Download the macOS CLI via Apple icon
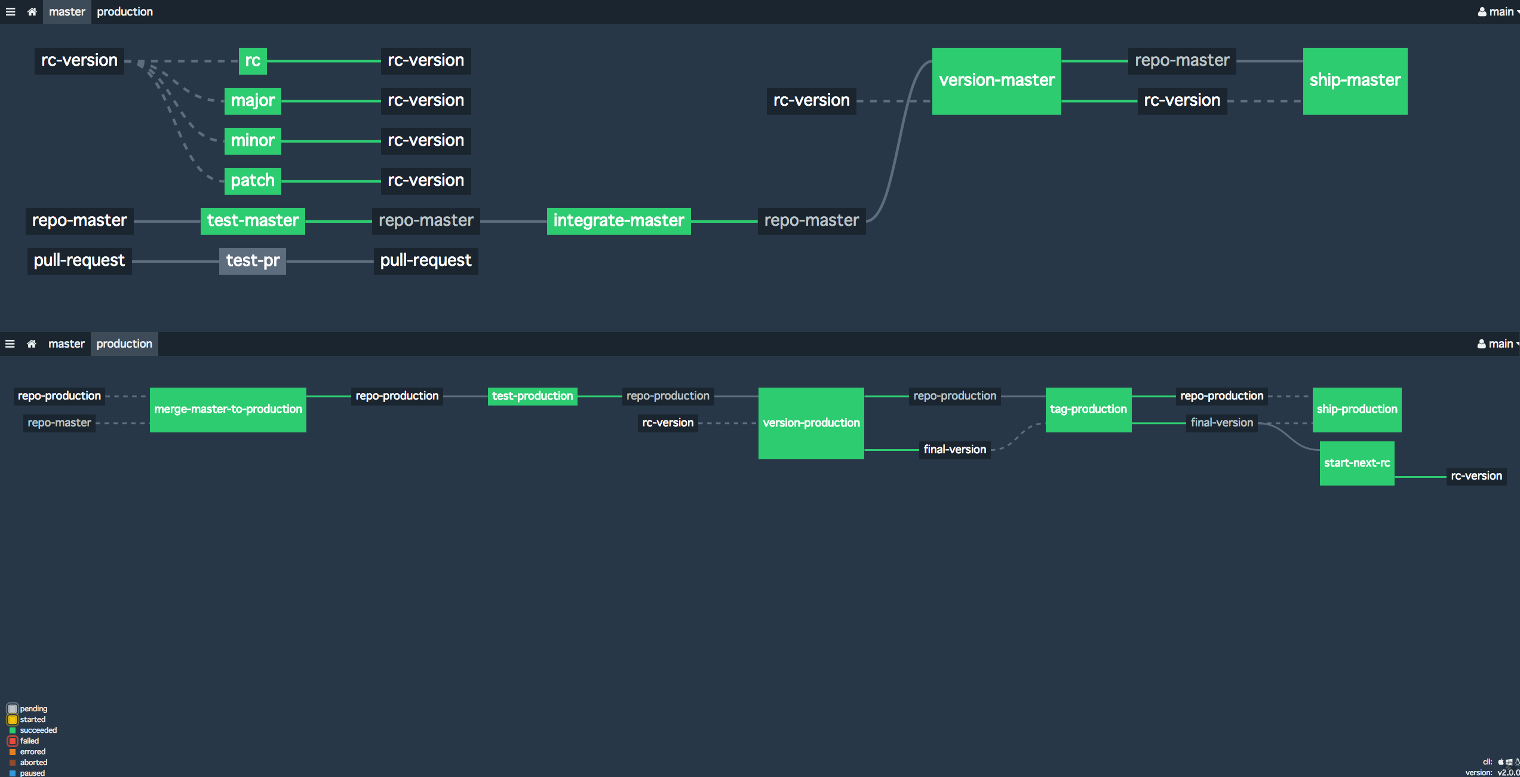 (1501, 762)
